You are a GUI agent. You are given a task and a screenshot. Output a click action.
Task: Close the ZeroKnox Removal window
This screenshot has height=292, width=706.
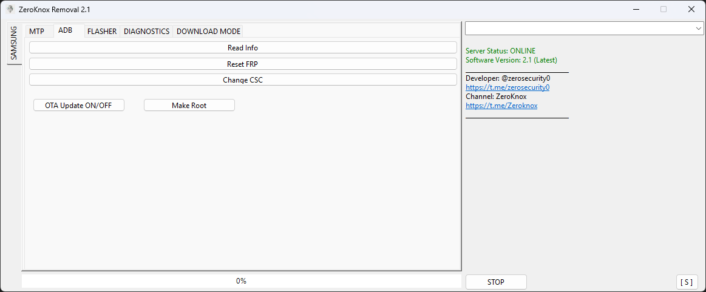click(691, 9)
